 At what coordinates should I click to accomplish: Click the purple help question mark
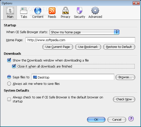tap(131, 119)
